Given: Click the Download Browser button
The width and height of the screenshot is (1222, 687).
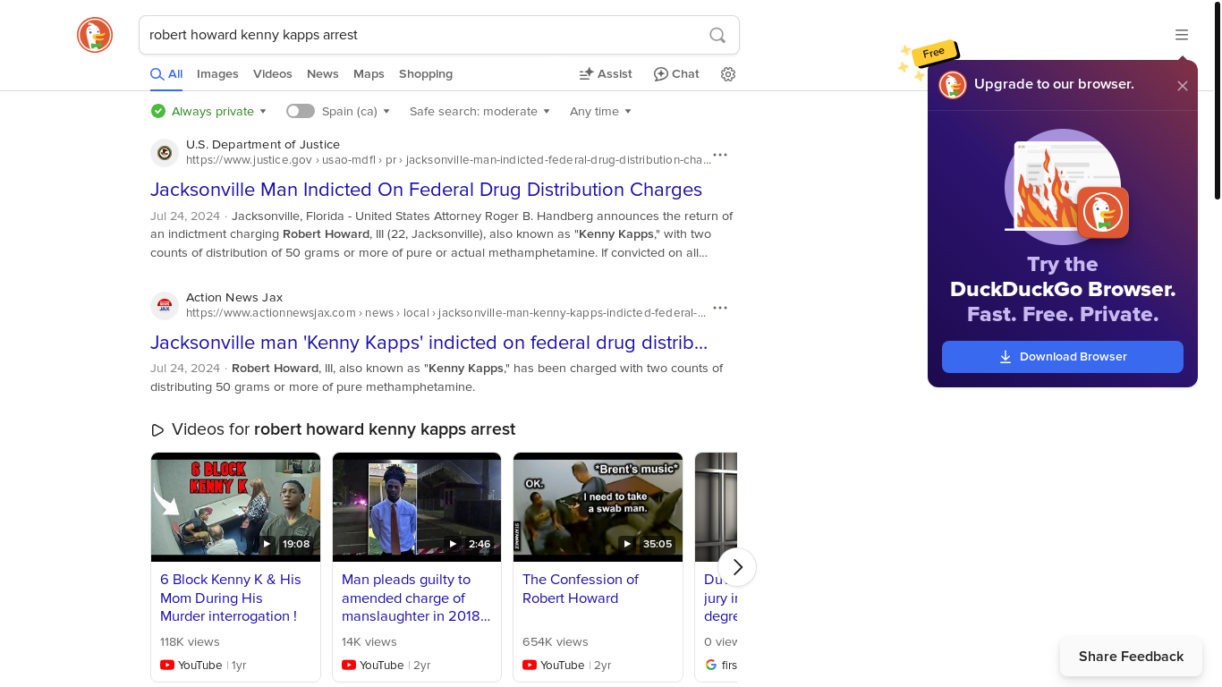Looking at the screenshot, I should pyautogui.click(x=1063, y=357).
